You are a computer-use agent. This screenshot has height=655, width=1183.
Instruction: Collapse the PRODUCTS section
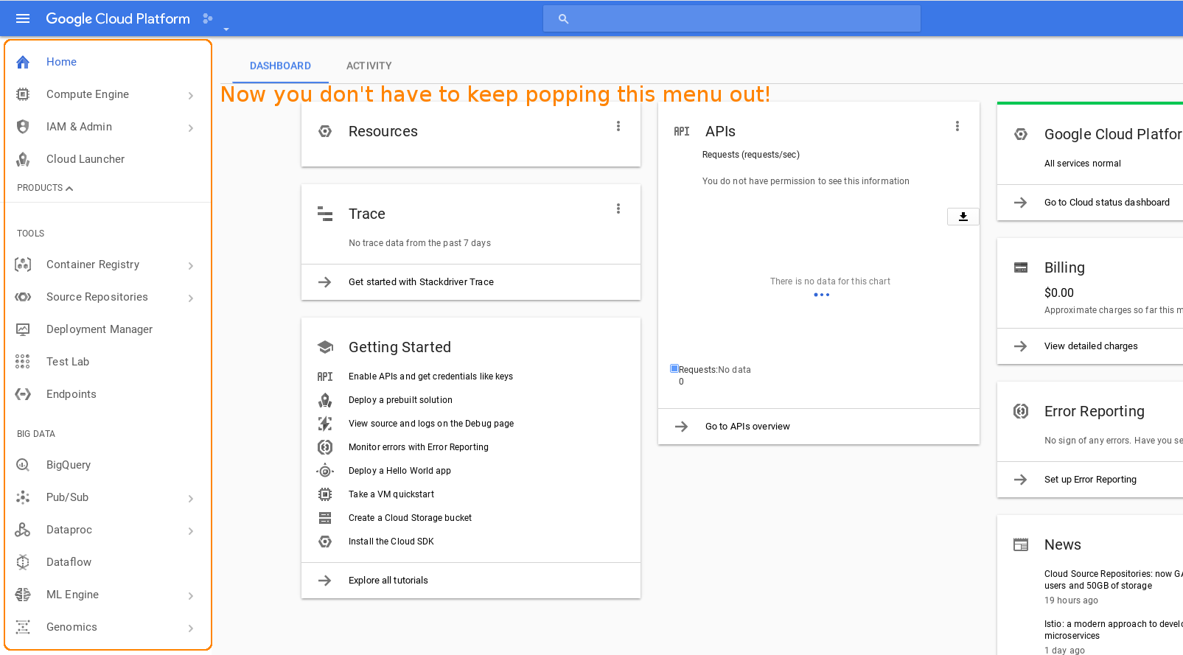point(45,188)
